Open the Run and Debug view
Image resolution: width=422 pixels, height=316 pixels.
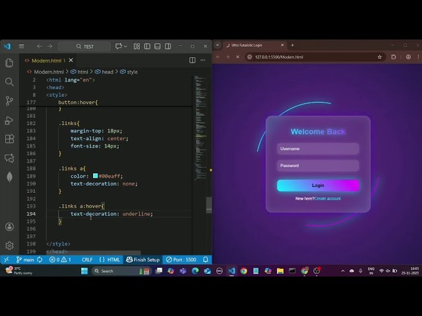[9, 120]
